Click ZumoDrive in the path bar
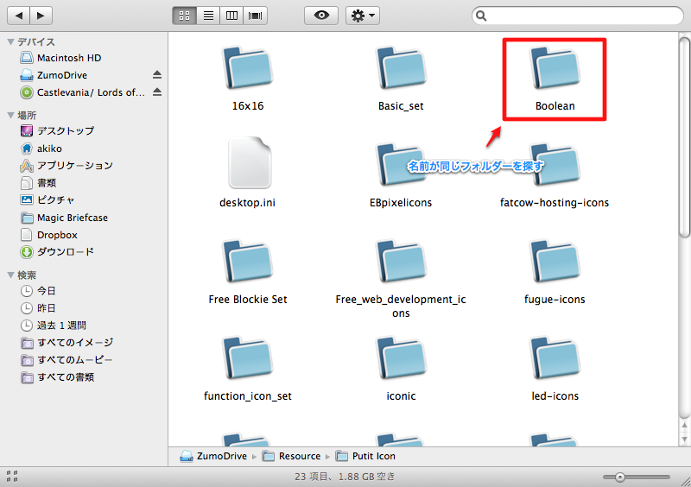 click(213, 456)
